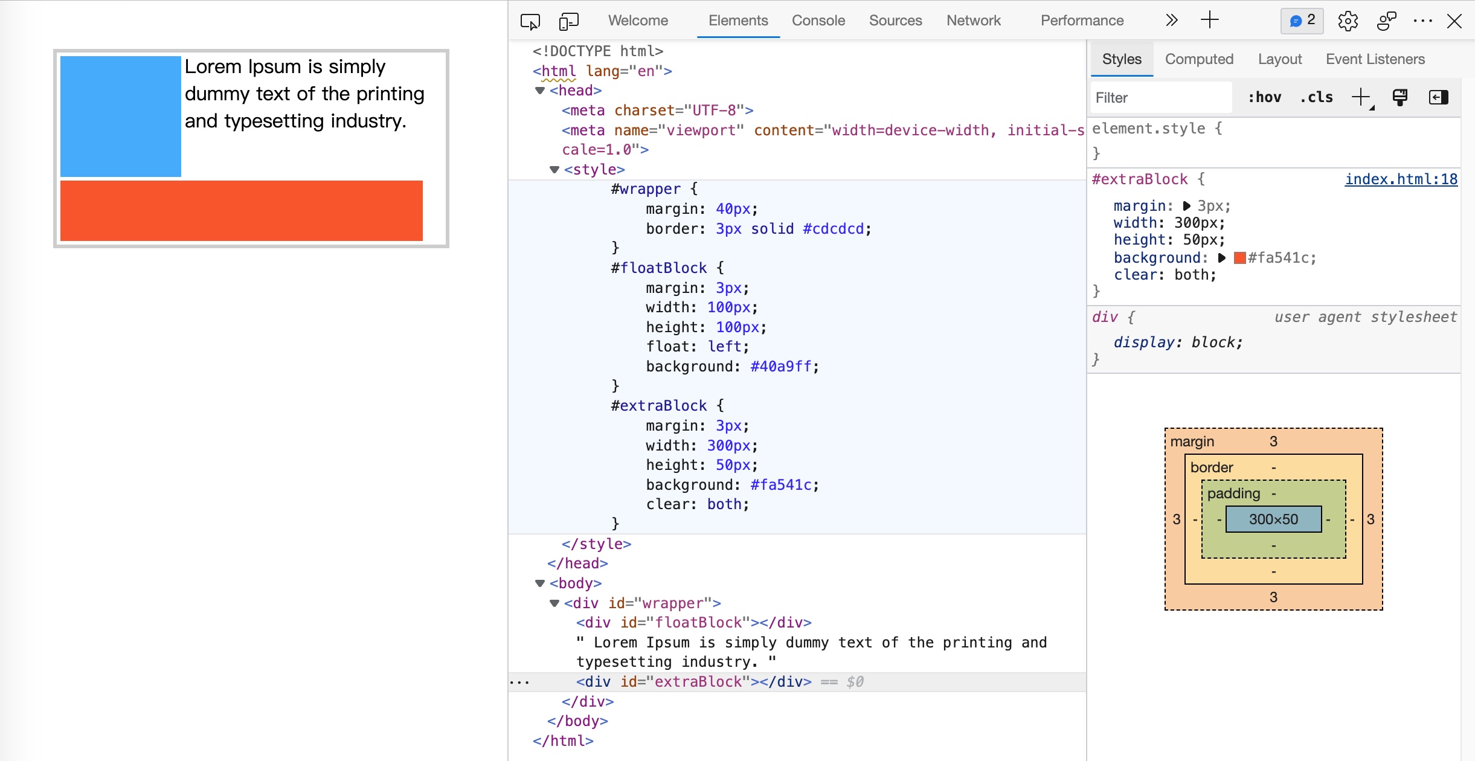This screenshot has width=1475, height=761.
Task: Toggle the .cls class editor
Action: [x=1316, y=97]
